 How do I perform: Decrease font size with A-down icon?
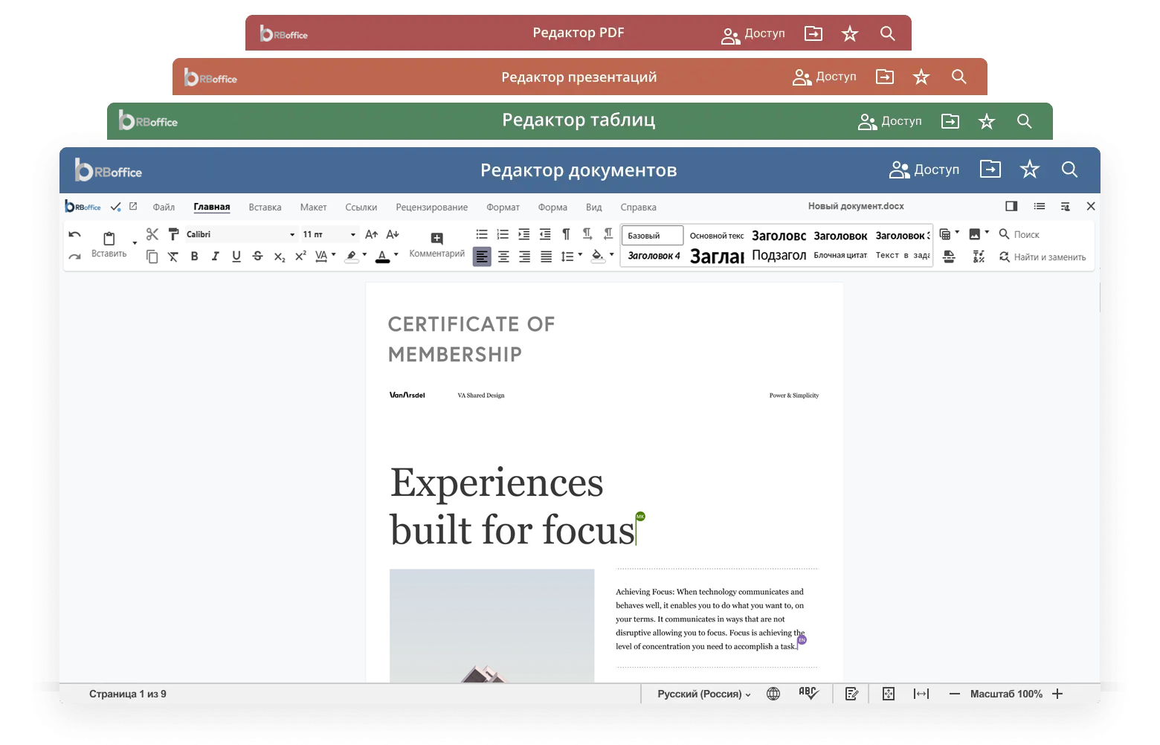tap(393, 234)
